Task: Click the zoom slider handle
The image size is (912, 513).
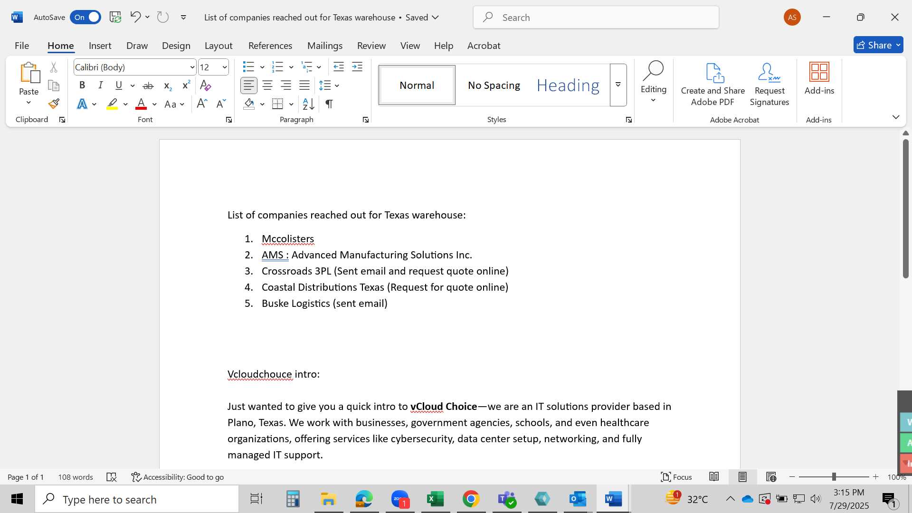Action: [x=834, y=477]
